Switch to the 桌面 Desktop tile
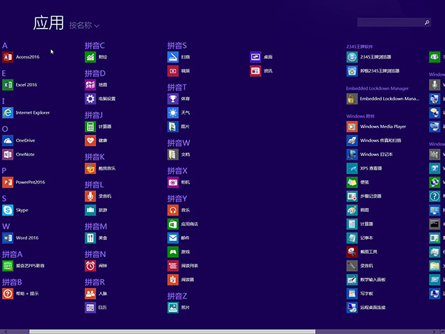Screen dimensions: 445x334 [261, 57]
